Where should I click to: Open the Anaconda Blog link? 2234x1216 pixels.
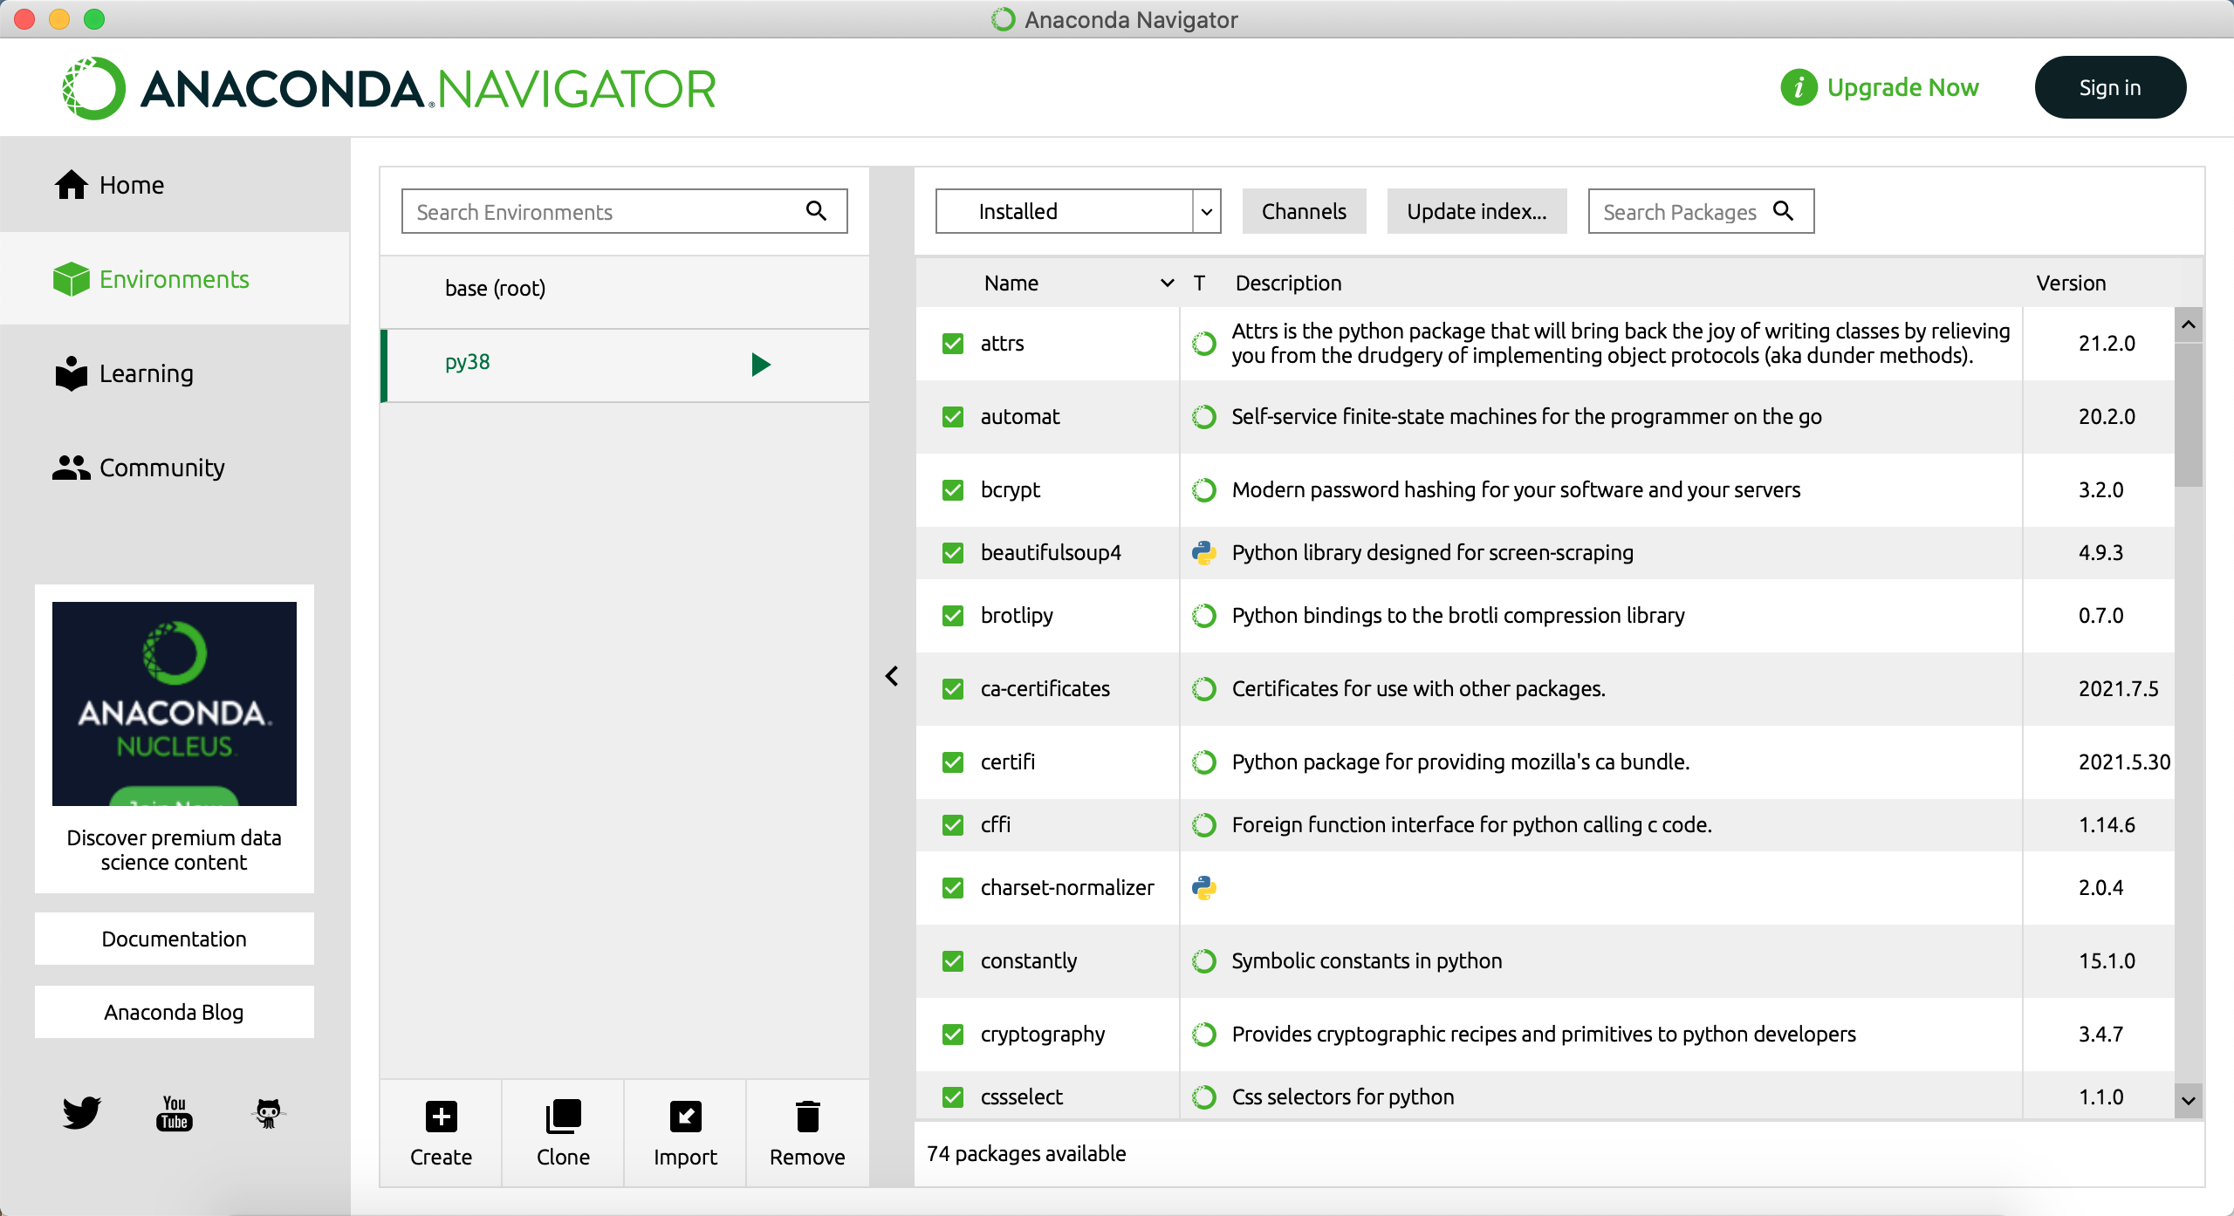click(x=175, y=1012)
